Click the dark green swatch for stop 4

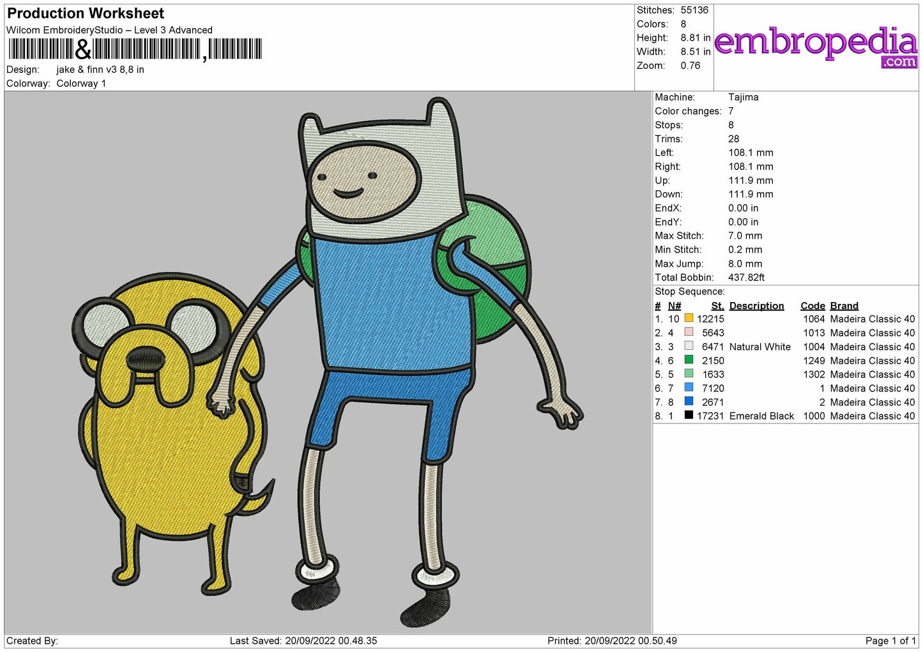coord(689,360)
